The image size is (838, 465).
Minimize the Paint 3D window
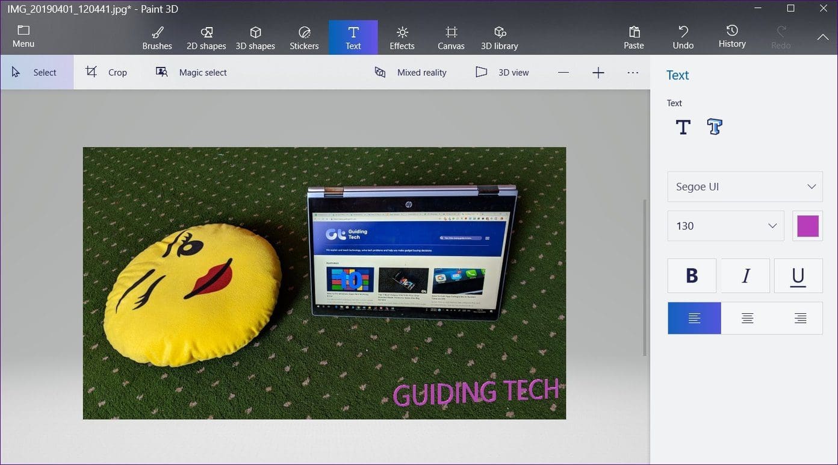tap(758, 8)
